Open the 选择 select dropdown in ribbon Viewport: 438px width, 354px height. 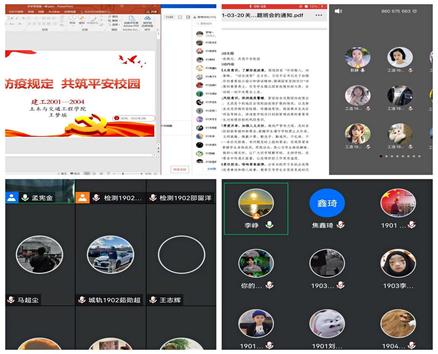[115, 24]
